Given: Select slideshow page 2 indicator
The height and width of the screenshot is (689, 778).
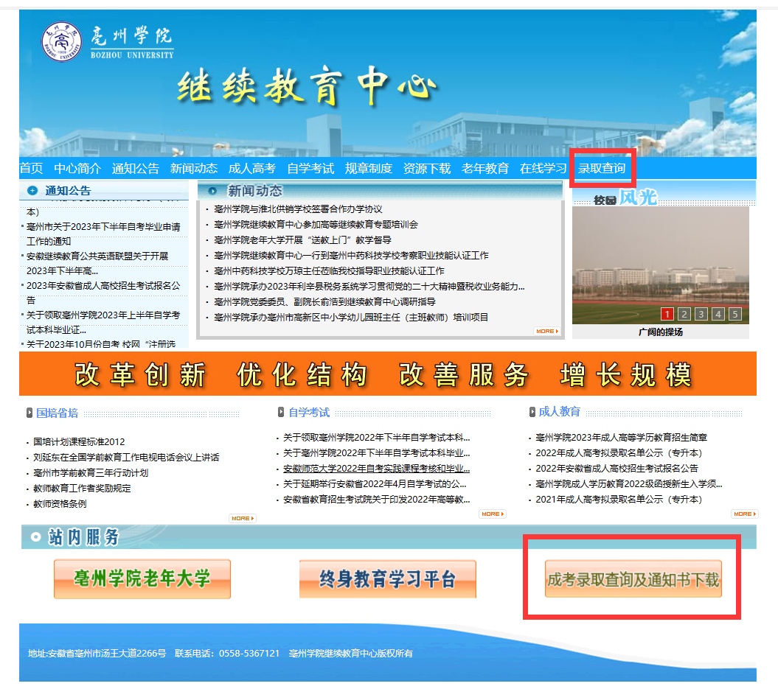Looking at the screenshot, I should coord(684,315).
